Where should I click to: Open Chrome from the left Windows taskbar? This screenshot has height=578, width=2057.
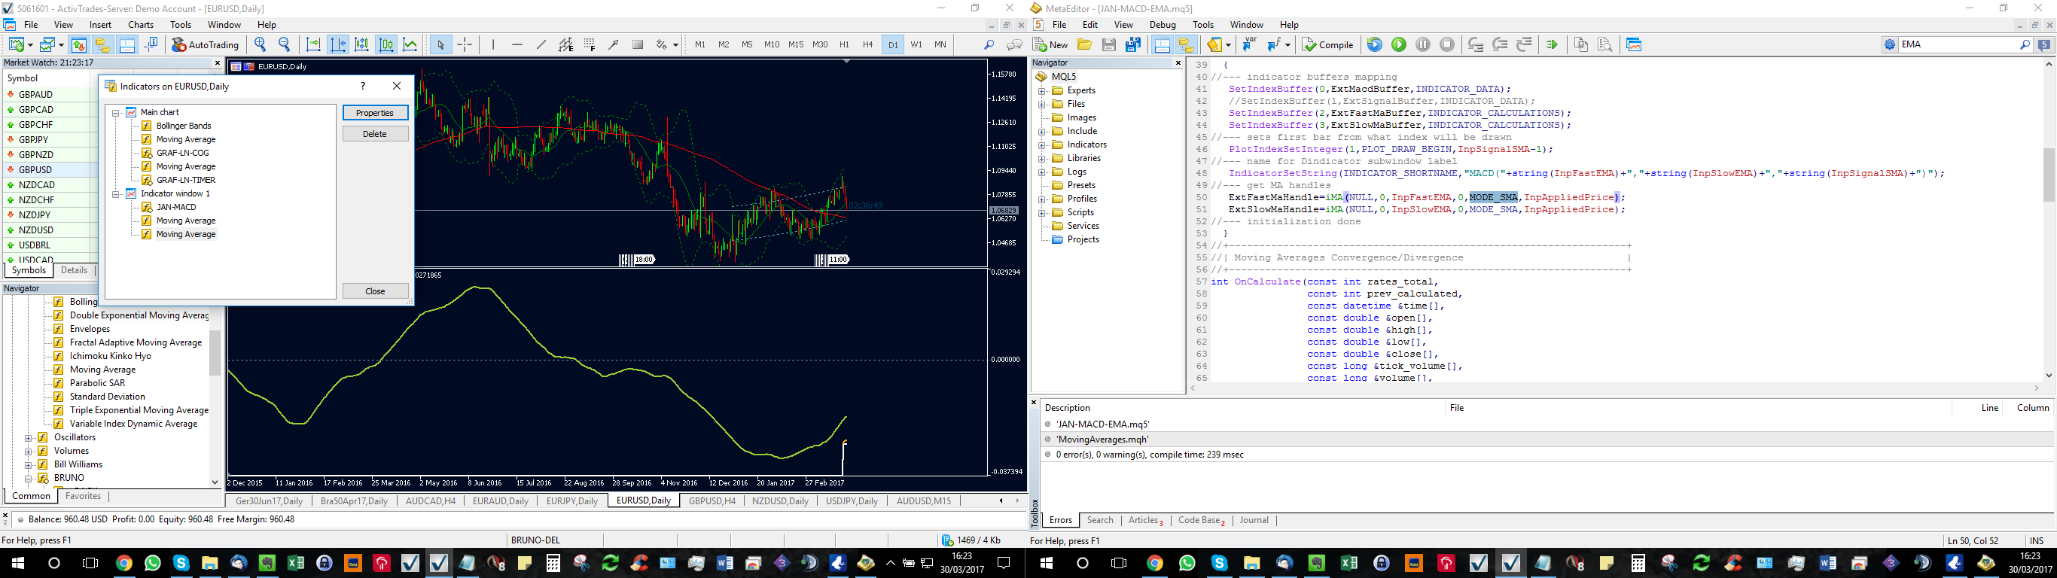tap(123, 563)
